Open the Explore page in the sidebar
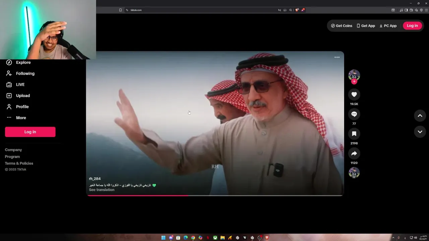Image resolution: width=429 pixels, height=241 pixels. [18, 62]
